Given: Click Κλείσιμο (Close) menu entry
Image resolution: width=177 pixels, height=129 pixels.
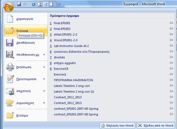Looking at the screenshot, I should tap(26, 115).
